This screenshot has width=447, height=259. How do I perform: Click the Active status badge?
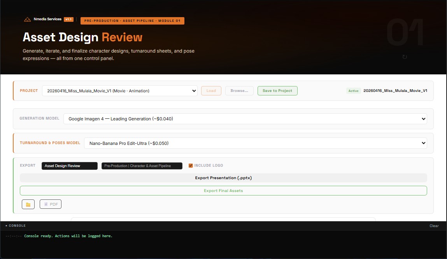(354, 91)
